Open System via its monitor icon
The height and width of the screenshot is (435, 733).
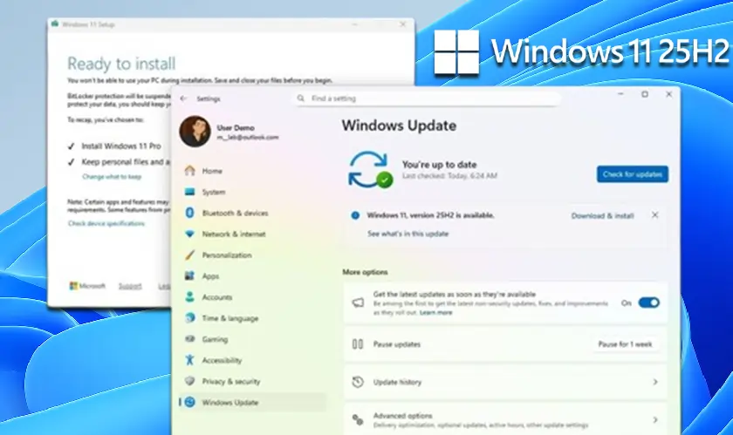tap(189, 192)
